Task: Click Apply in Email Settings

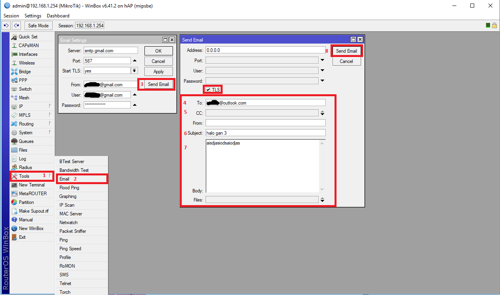Action: tap(158, 72)
